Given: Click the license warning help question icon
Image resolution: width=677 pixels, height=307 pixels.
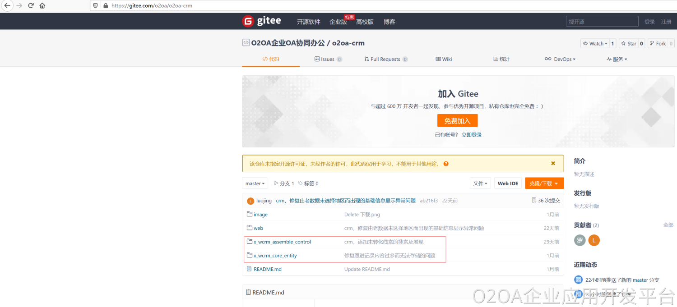Looking at the screenshot, I should click(x=446, y=164).
